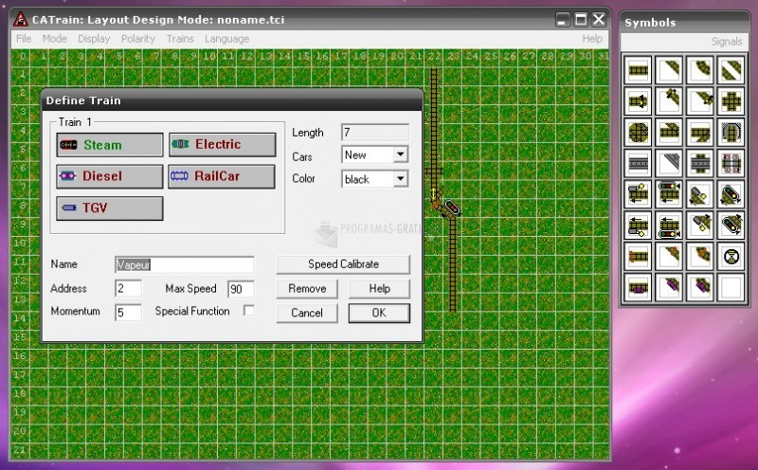Click the Length field

(x=375, y=132)
